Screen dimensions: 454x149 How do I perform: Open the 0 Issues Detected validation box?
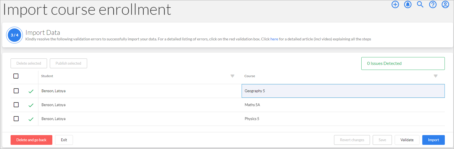[403, 63]
